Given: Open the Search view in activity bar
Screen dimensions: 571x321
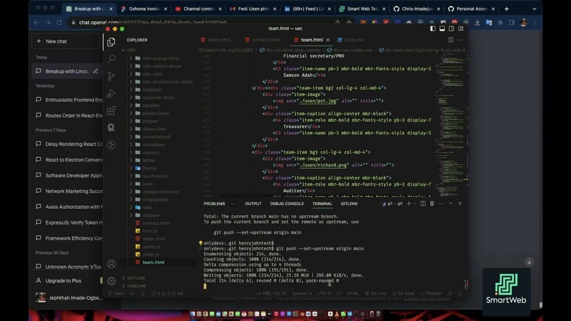Looking at the screenshot, I should [112, 59].
